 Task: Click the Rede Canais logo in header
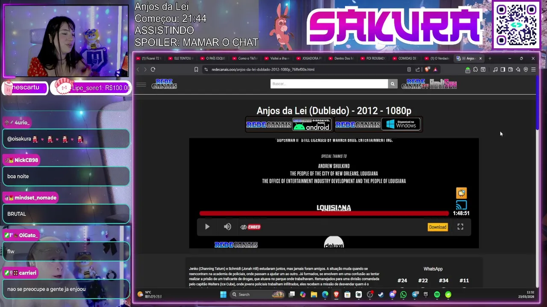pyautogui.click(x=164, y=84)
